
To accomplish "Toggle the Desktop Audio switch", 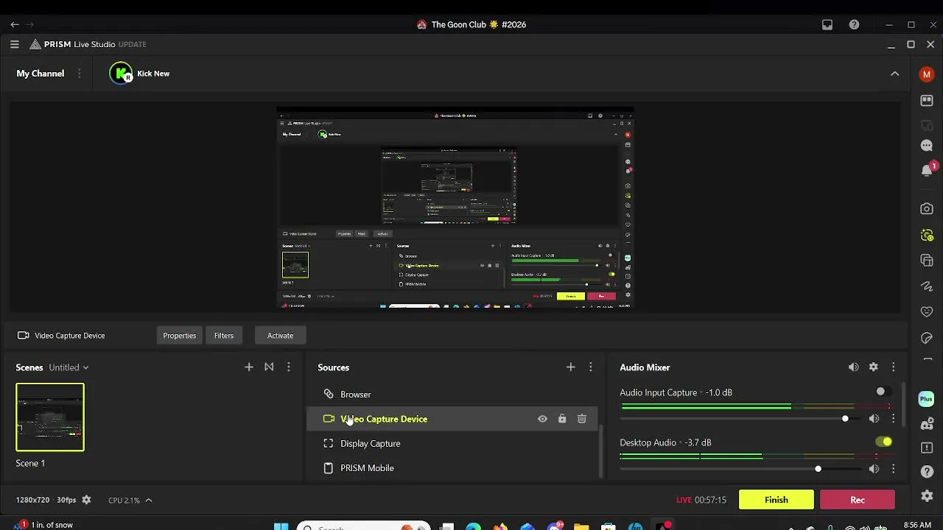I will pos(883,442).
